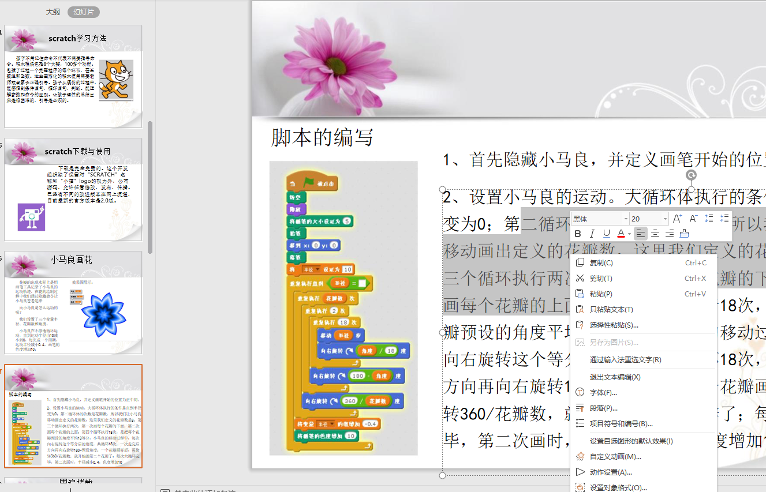Image resolution: width=766 pixels, height=492 pixels.
Task: Switch to 大纲 outline tab
Action: click(x=53, y=12)
